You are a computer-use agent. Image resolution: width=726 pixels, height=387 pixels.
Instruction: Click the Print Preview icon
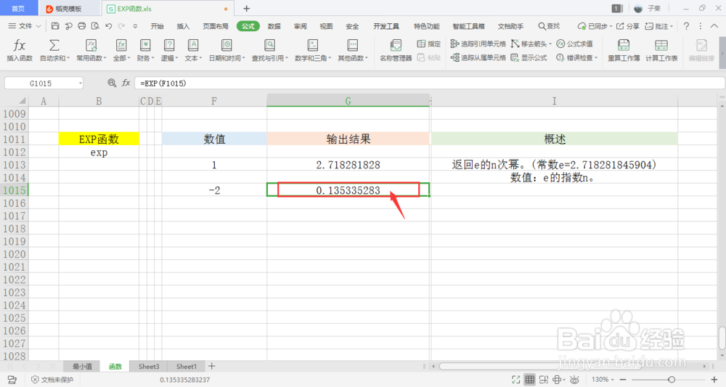tap(95, 26)
